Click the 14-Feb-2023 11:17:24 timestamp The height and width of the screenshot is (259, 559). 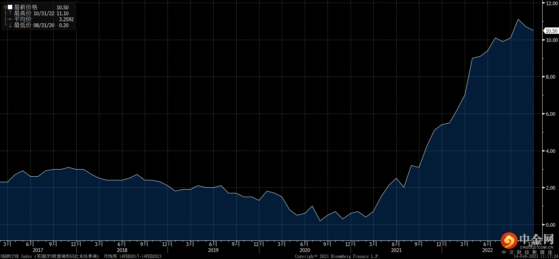536,256
